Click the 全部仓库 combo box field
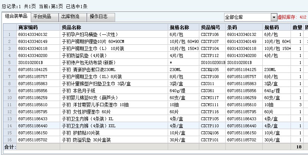This screenshot has height=155, width=308. pyautogui.click(x=248, y=17)
